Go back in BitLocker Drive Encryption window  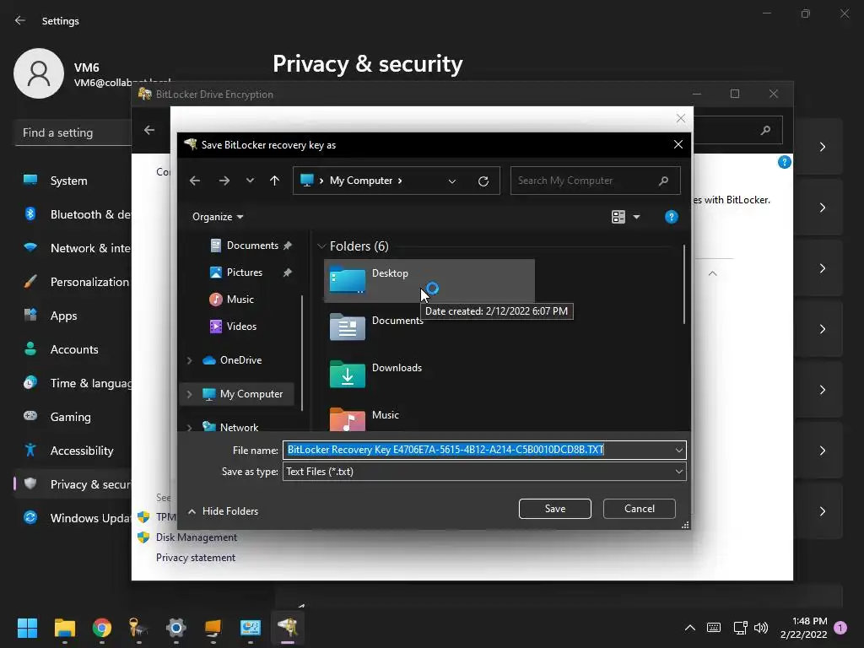149,130
